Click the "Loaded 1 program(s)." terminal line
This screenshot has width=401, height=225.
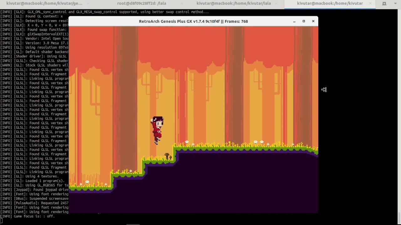pos(32,181)
